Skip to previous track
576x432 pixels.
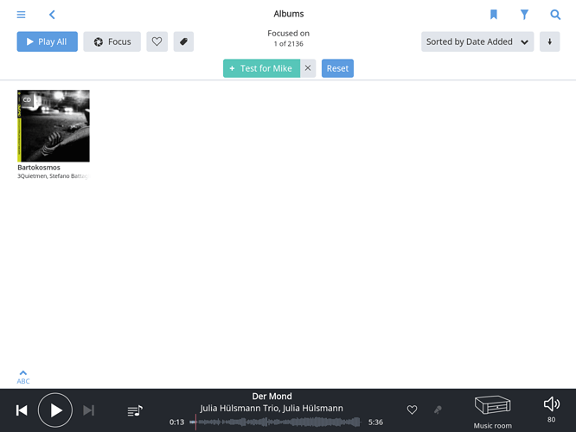point(22,410)
